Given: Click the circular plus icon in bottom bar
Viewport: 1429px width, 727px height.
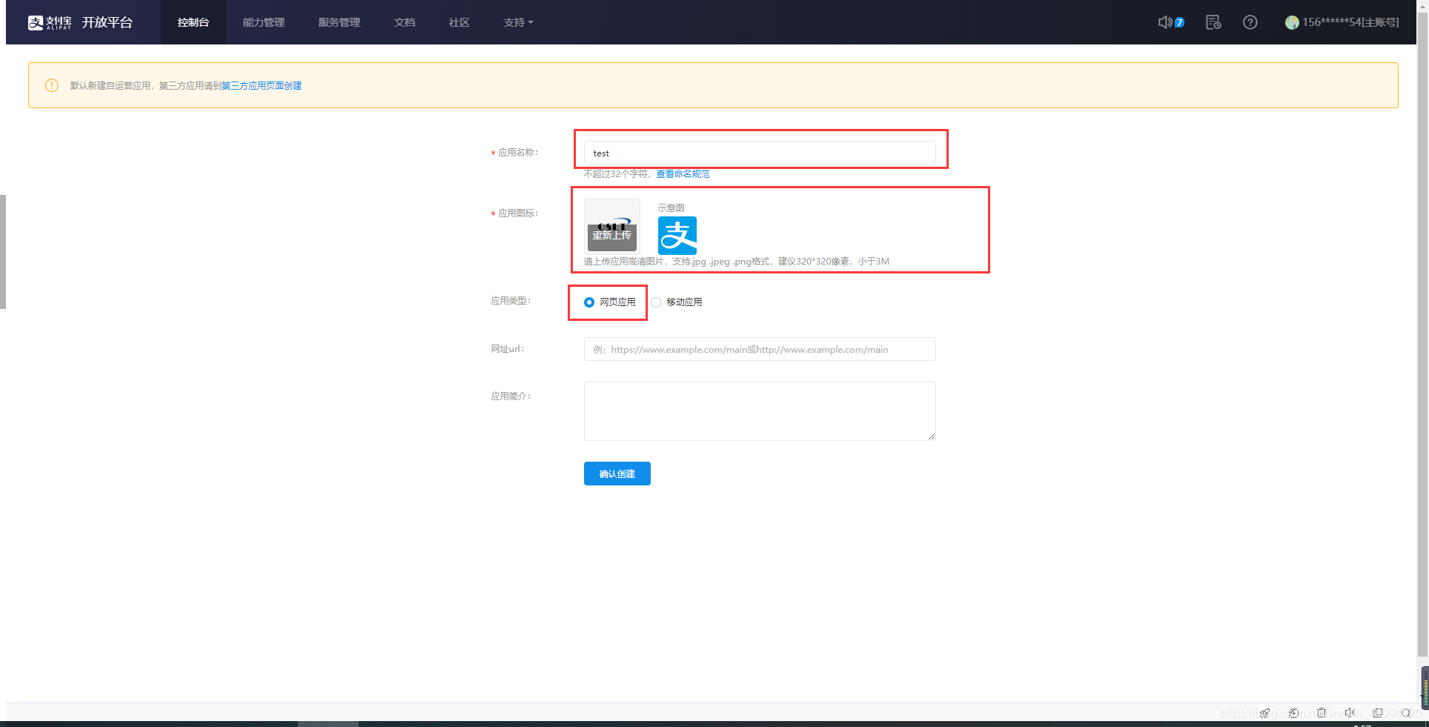Looking at the screenshot, I should (x=1293, y=713).
